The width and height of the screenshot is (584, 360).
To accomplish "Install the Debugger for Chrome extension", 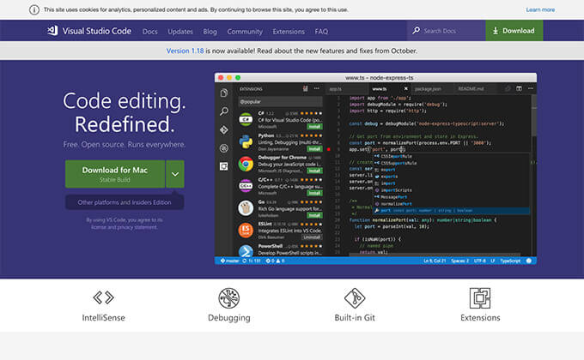I will click(x=314, y=171).
